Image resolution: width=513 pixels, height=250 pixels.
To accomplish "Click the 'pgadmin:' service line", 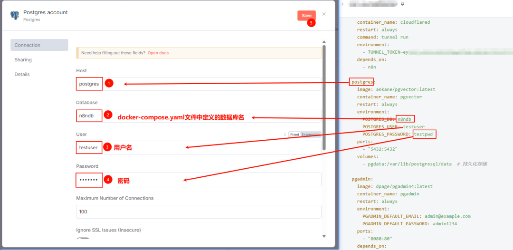I will (362, 179).
